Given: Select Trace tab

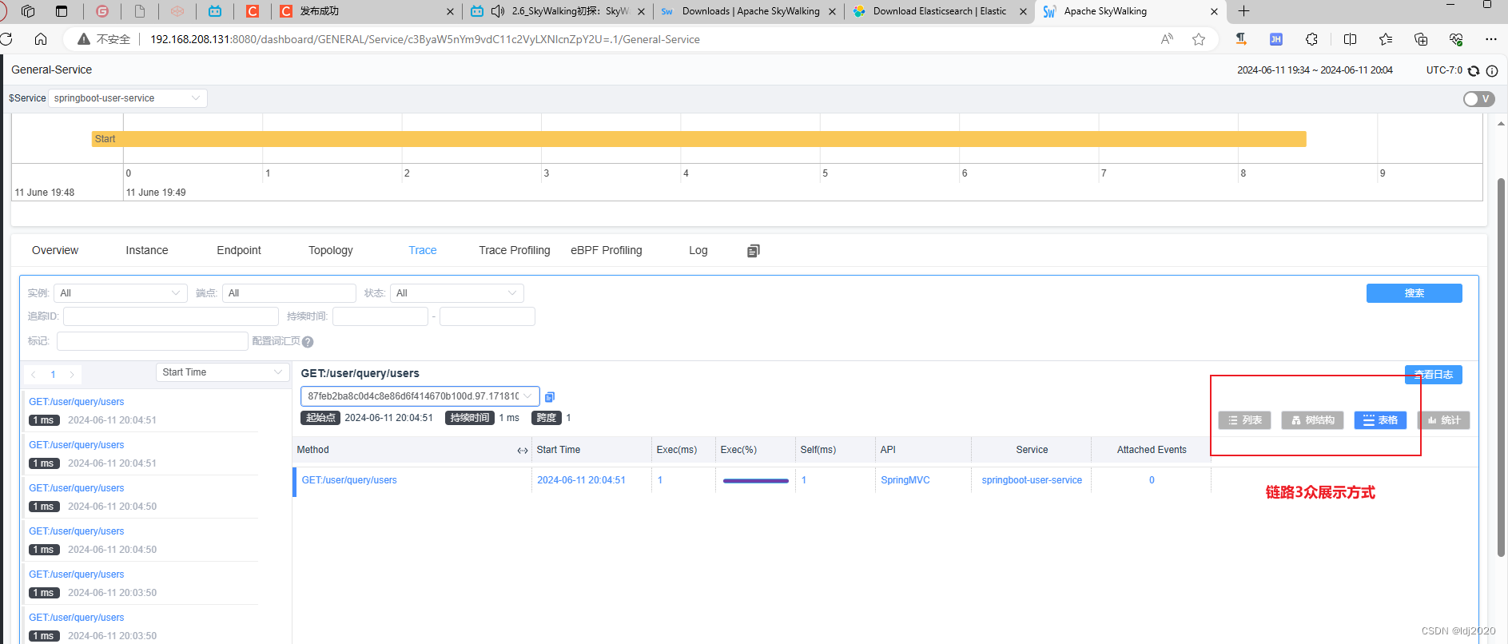Looking at the screenshot, I should click(423, 250).
